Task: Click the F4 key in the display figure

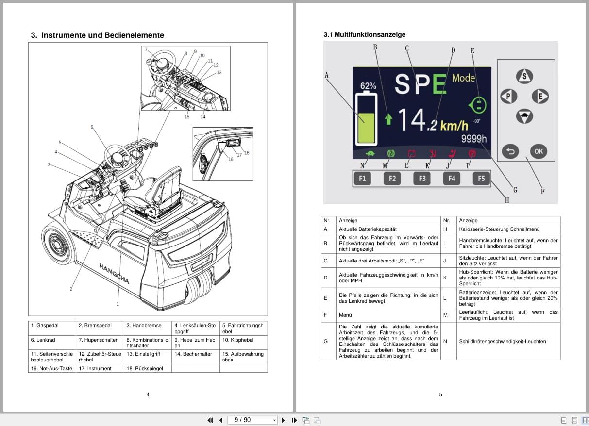Action: coord(452,179)
